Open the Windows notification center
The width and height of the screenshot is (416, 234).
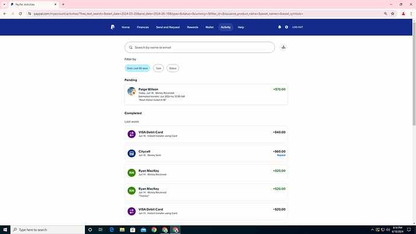coord(409,230)
